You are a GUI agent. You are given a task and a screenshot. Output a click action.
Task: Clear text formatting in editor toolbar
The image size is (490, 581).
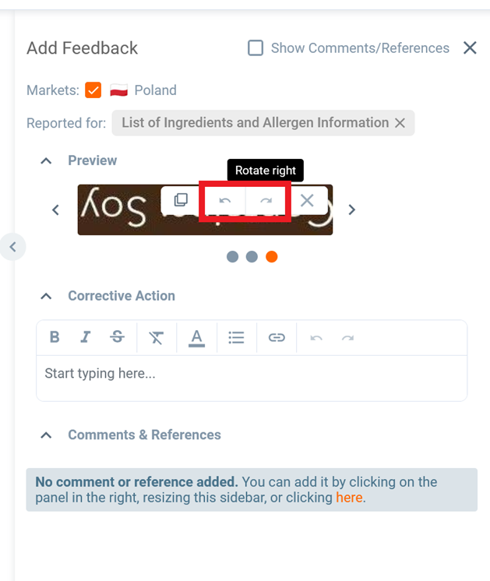tap(157, 337)
